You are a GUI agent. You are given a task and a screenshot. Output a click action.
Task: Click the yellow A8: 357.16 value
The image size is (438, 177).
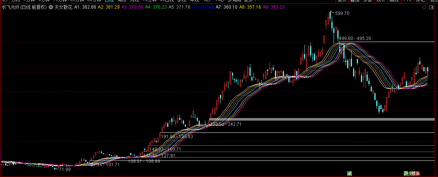point(250,7)
